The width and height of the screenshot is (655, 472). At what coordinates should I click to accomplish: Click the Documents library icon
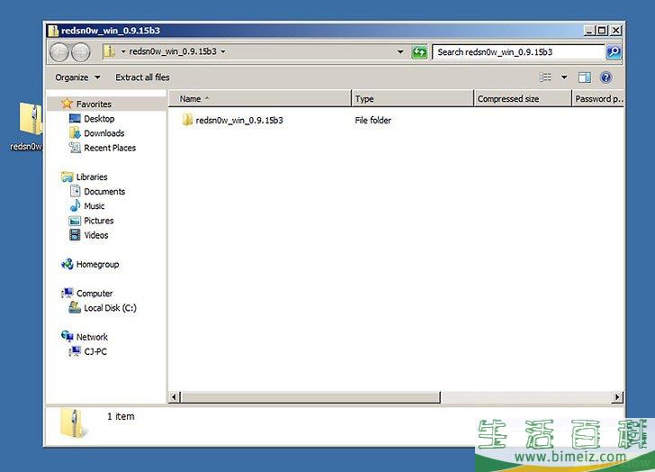tap(76, 191)
